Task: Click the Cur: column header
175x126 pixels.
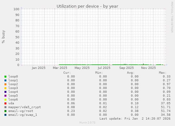Action: 67,73
